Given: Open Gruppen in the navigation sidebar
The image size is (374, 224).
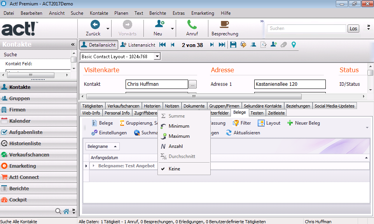Looking at the screenshot, I should point(38,99).
